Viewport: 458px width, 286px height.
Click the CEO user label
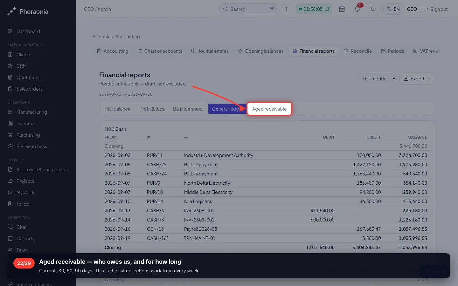[x=412, y=9]
